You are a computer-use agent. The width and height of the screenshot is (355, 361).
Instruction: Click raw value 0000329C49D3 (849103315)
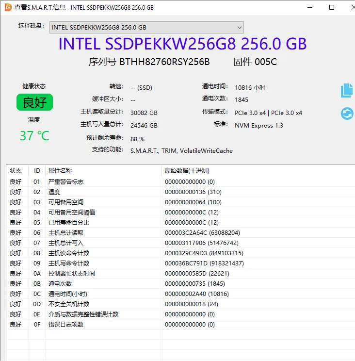pos(204,253)
